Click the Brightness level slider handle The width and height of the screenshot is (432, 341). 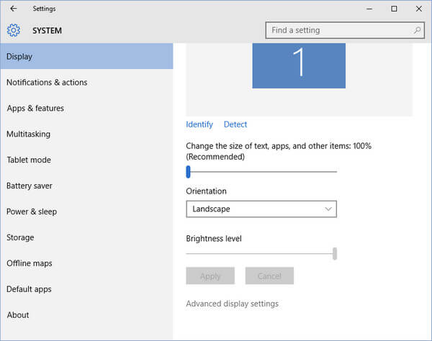[x=335, y=253]
